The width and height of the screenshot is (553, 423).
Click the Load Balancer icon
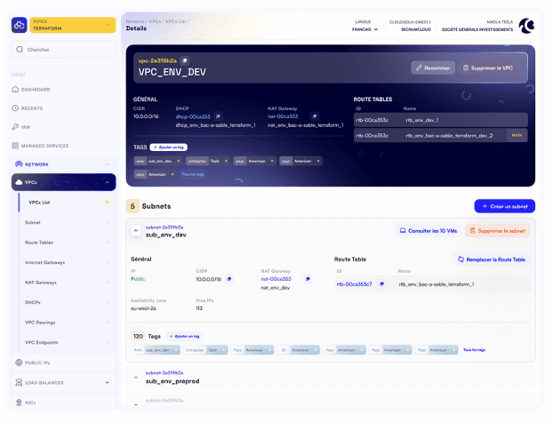pyautogui.click(x=19, y=382)
